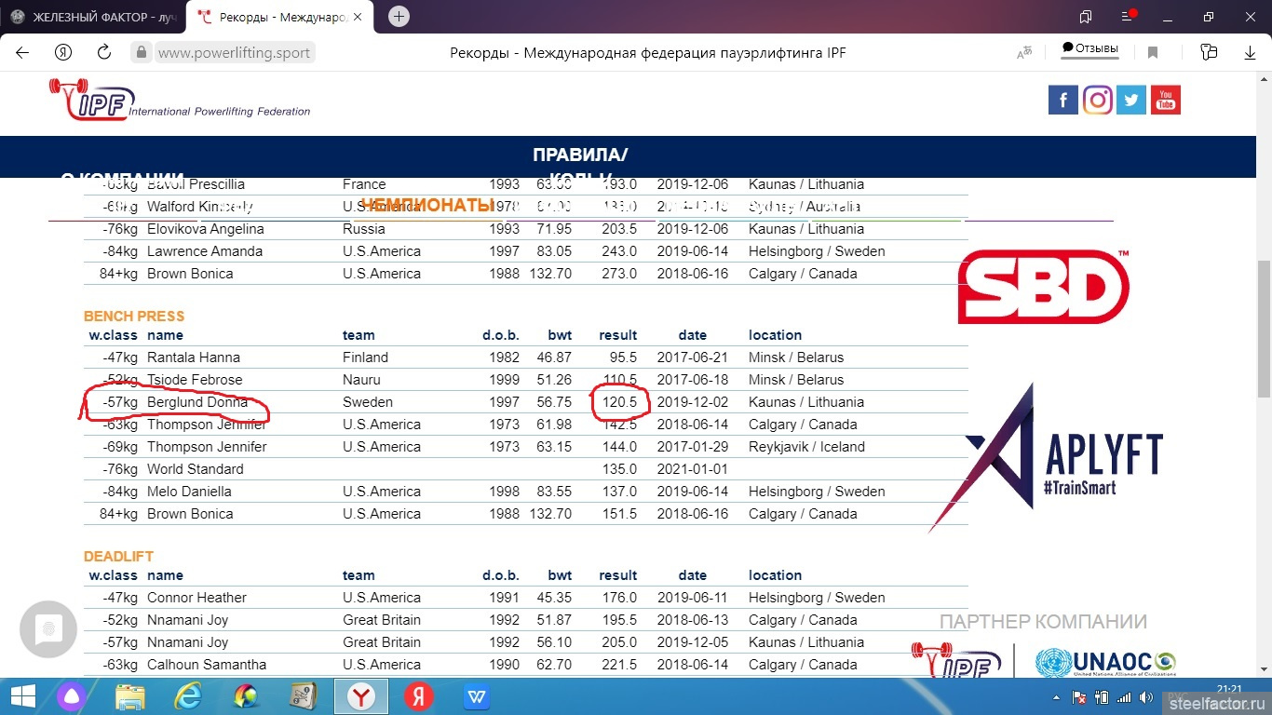
Task: Open the chat widget bubble
Action: point(48,630)
